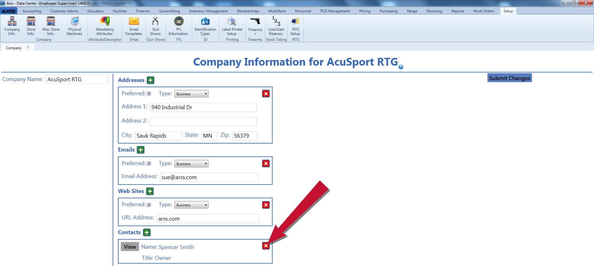The image size is (594, 266).
Task: Click the Submit Changes button
Action: click(x=510, y=78)
